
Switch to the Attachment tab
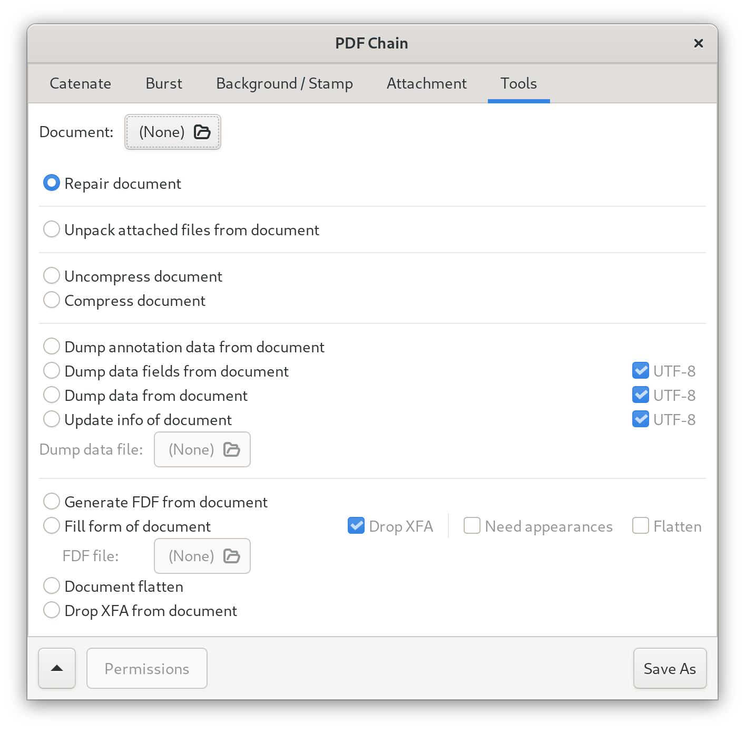point(427,83)
